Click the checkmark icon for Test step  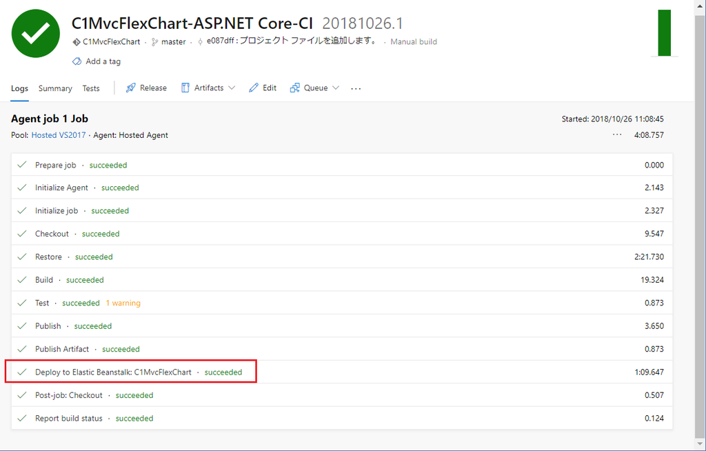pyautogui.click(x=21, y=303)
